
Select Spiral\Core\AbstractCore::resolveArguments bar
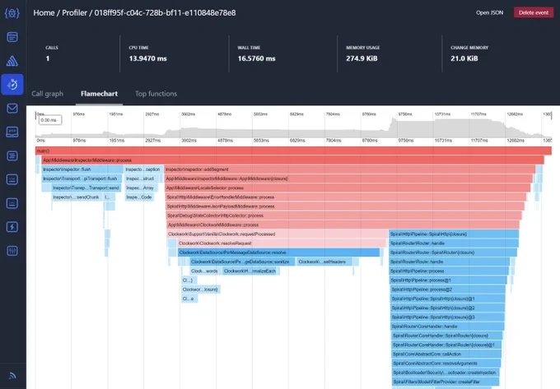446,364
